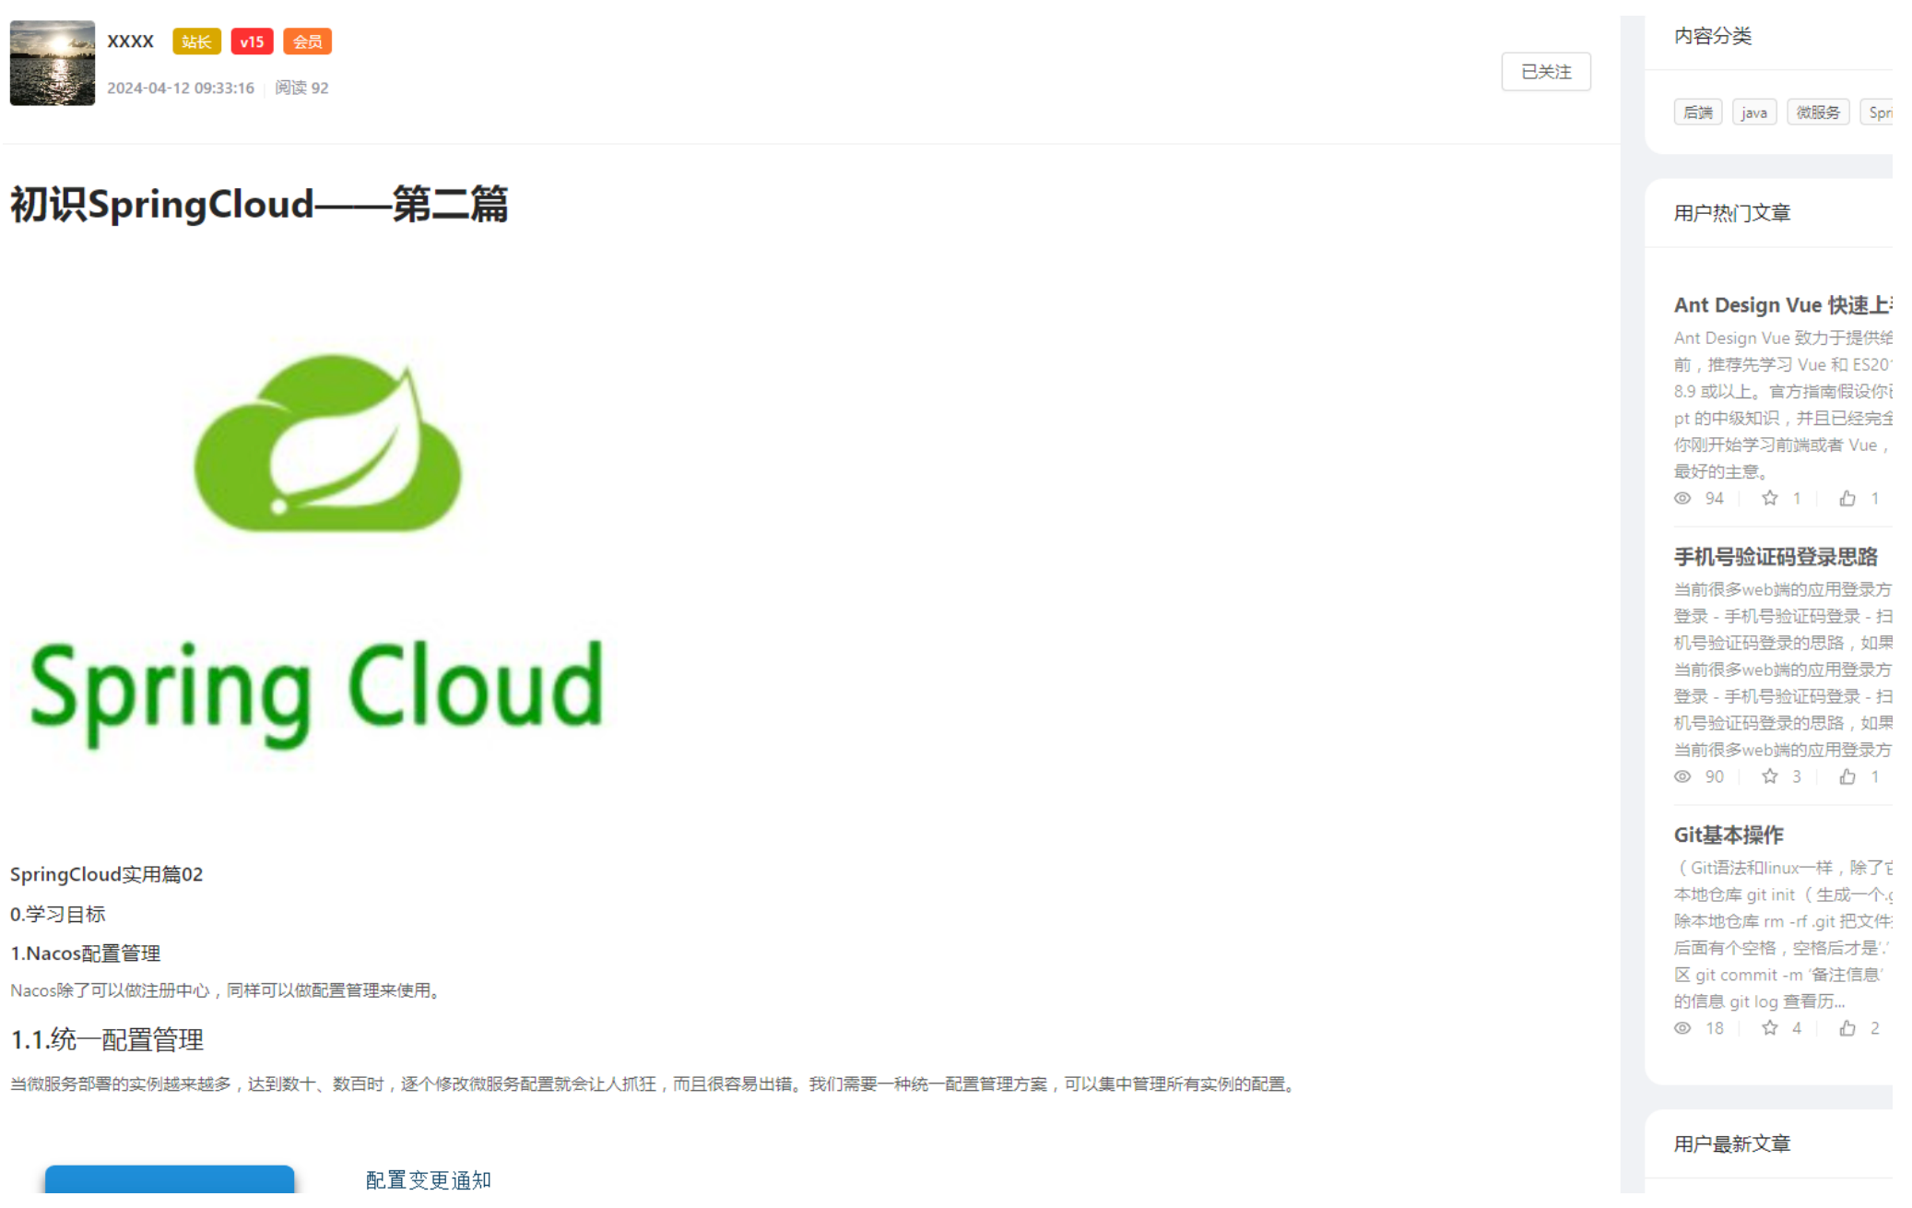Select the java category tag
Image resolution: width=1912 pixels, height=1208 pixels.
(x=1753, y=113)
